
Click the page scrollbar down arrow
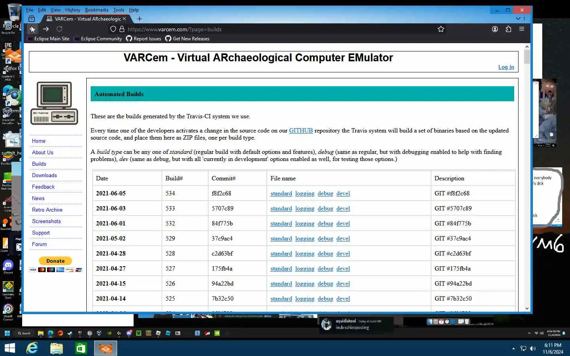click(x=527, y=309)
